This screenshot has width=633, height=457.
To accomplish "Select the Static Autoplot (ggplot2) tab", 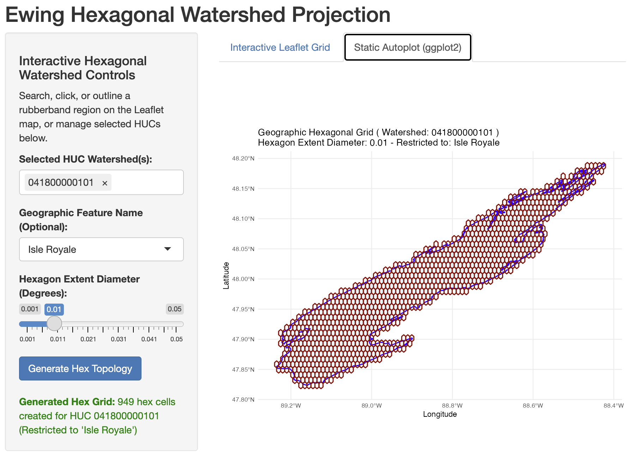I will coord(408,48).
